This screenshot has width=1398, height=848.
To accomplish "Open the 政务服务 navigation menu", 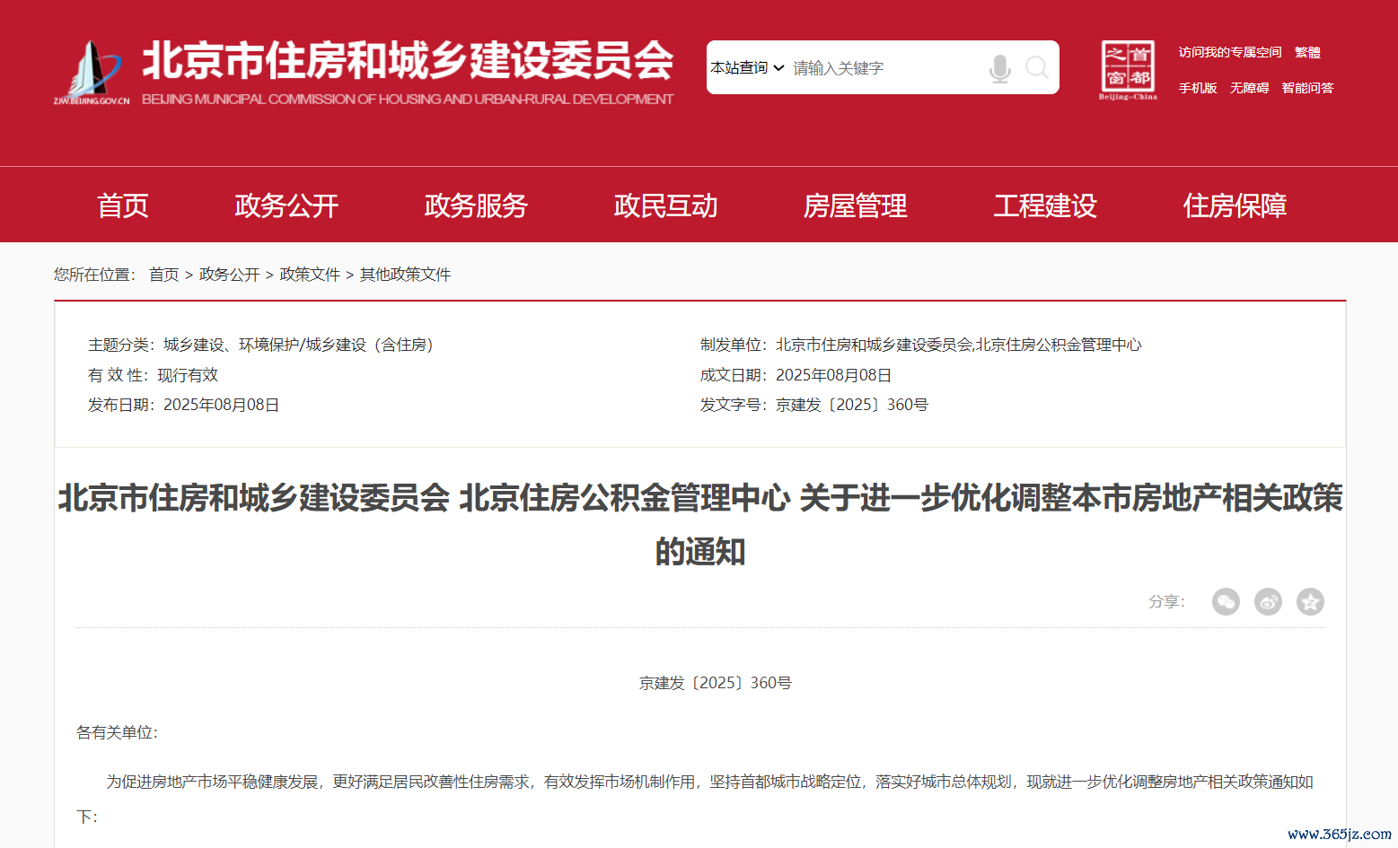I will point(476,205).
